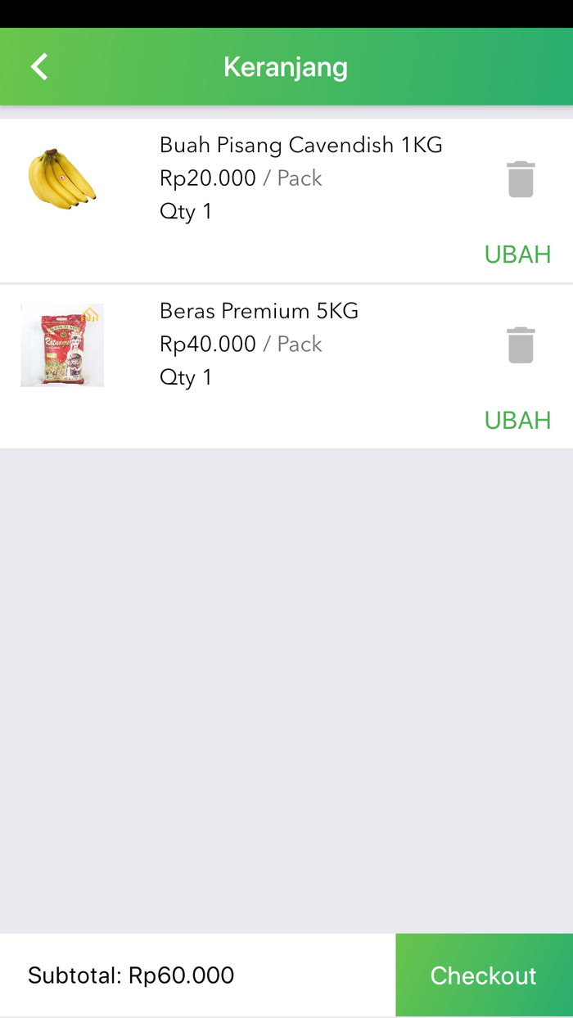Click Qty 1 under the rice item
This screenshot has width=573, height=1018.
186,377
